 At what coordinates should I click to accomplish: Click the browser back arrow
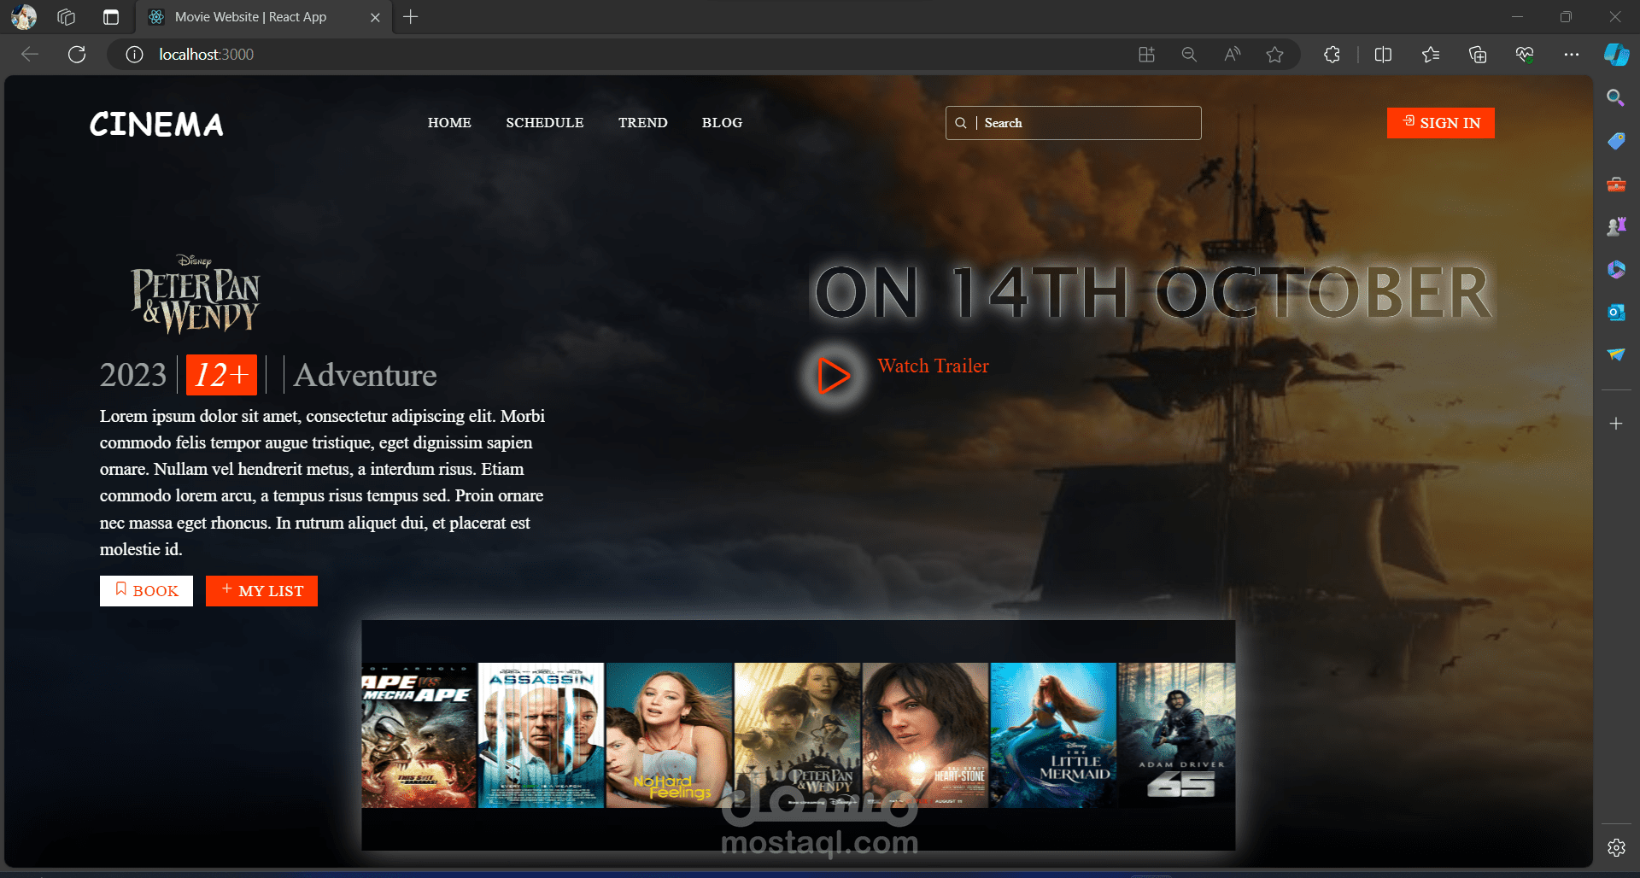click(30, 55)
